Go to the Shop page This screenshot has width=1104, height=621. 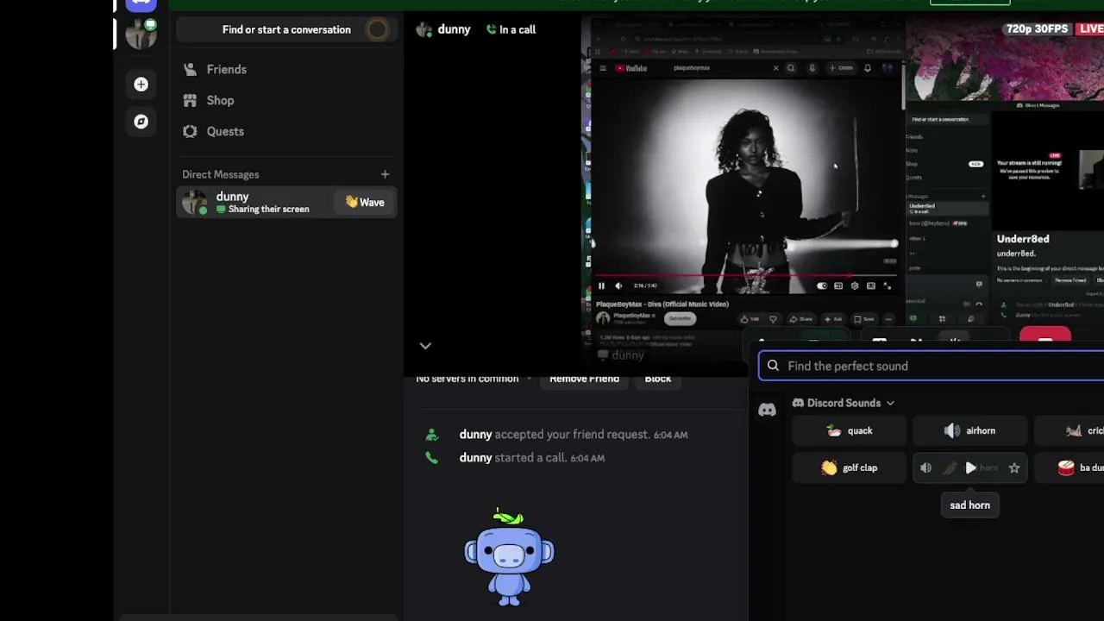pyautogui.click(x=286, y=100)
